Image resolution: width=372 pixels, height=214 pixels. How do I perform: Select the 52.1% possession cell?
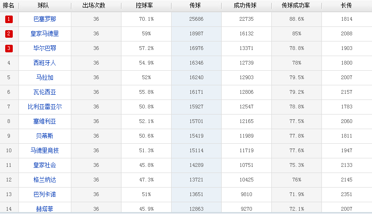tap(147, 122)
